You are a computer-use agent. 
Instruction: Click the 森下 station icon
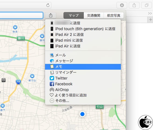pos(2,106)
